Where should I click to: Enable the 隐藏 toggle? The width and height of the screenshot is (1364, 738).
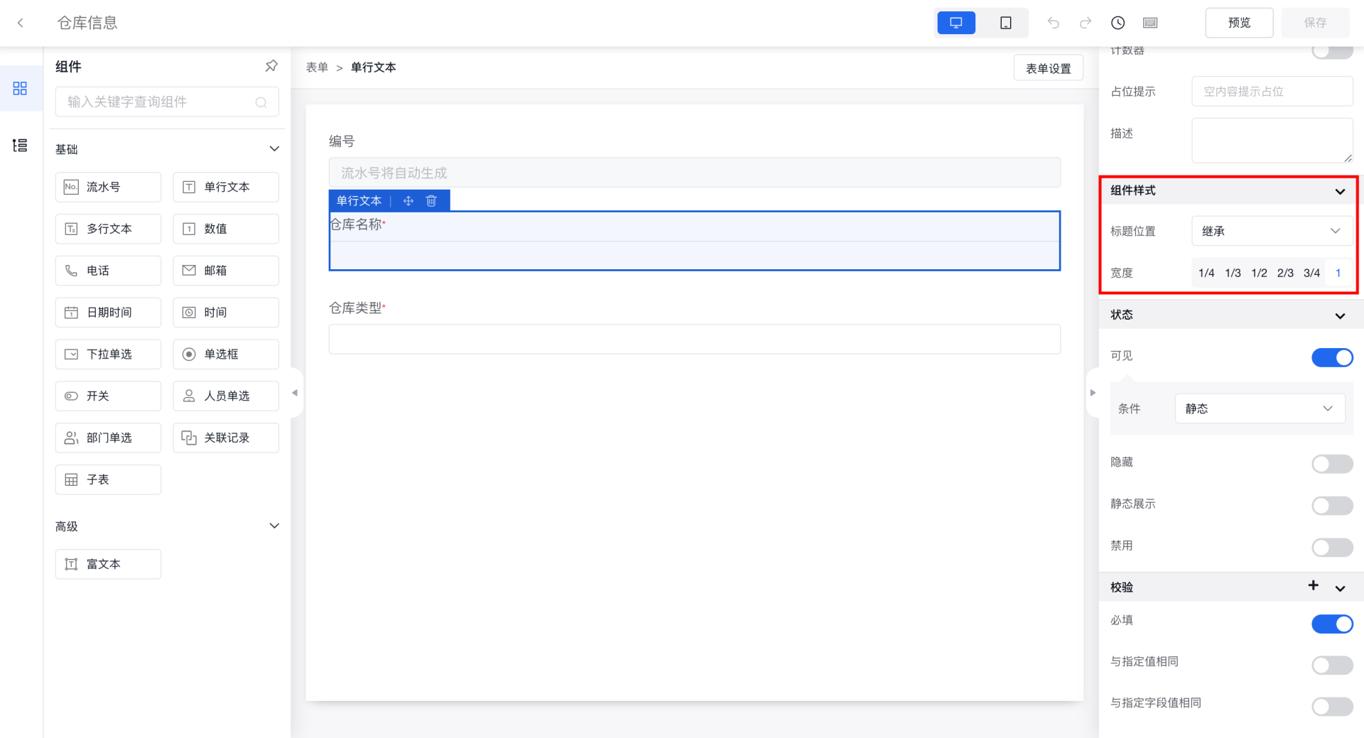(x=1331, y=464)
